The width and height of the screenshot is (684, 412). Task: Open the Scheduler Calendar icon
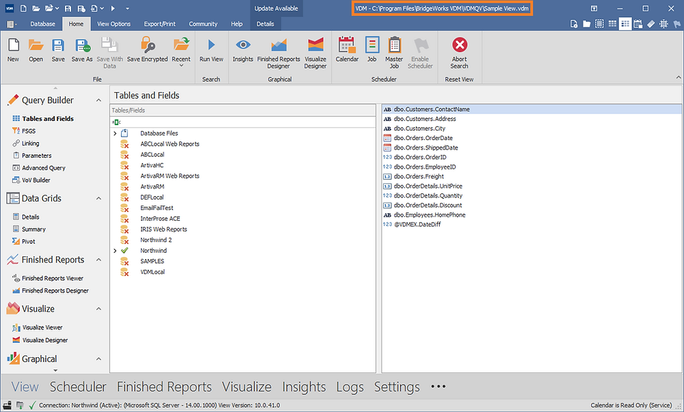(347, 50)
